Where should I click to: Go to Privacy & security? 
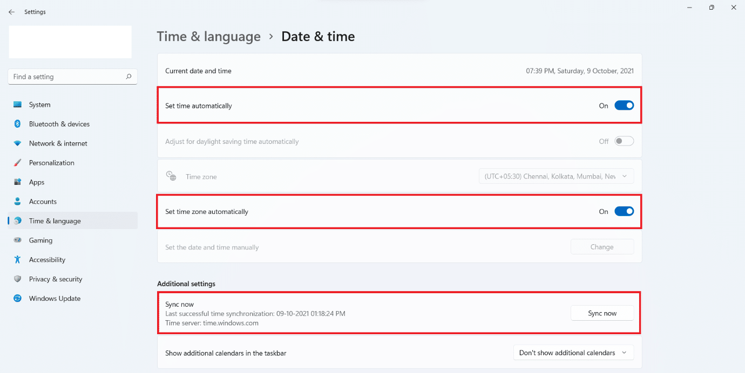tap(73, 279)
